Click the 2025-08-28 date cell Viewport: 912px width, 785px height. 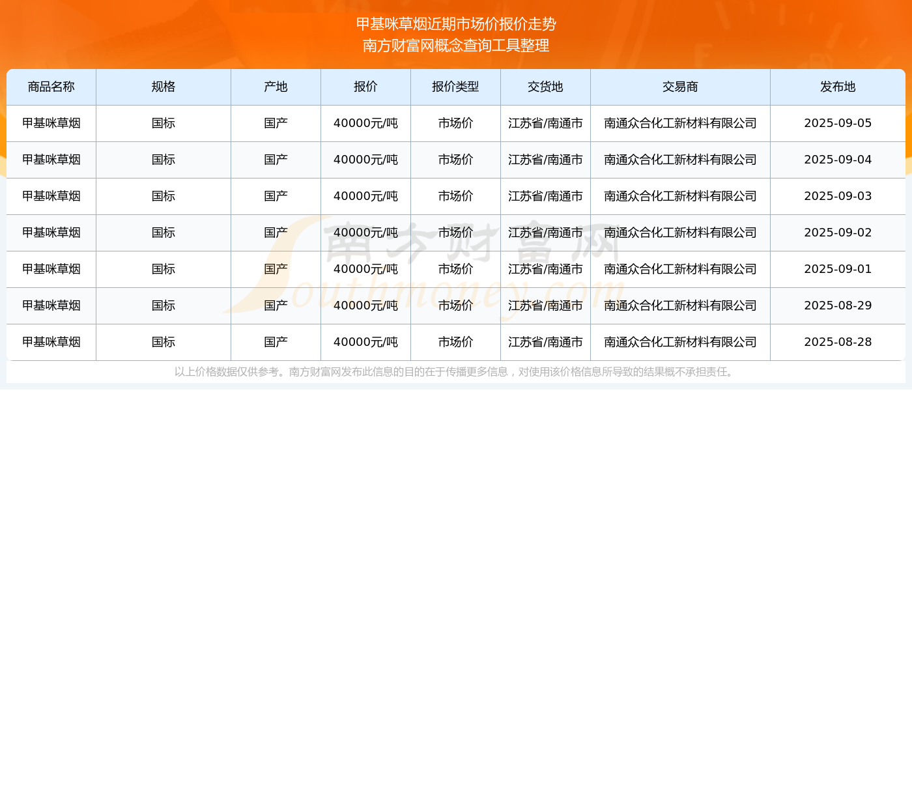838,343
